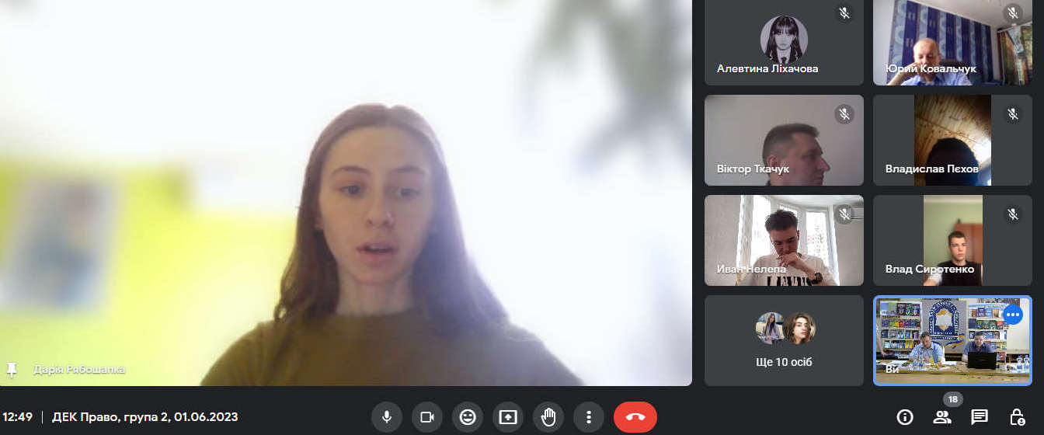Click muted mic icon on Юрий Ковальчук tile

[1012, 13]
